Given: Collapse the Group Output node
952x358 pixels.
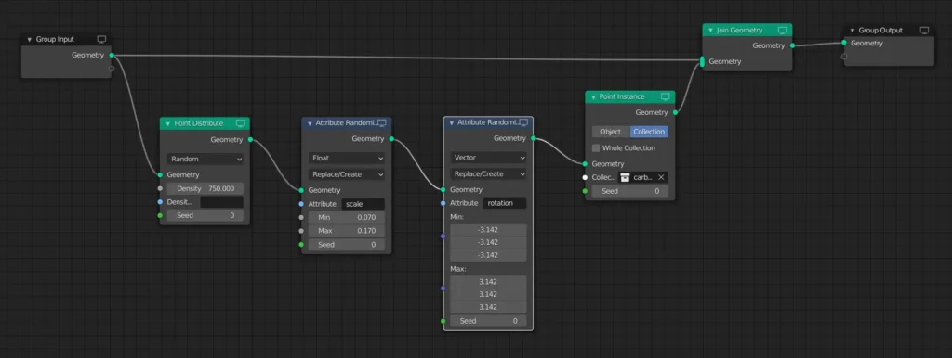Looking at the screenshot, I should (853, 31).
